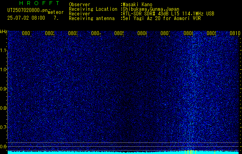The width and height of the screenshot is (242, 154).
Task: Click the 0804 time axis label
Action: (x=96, y=33)
